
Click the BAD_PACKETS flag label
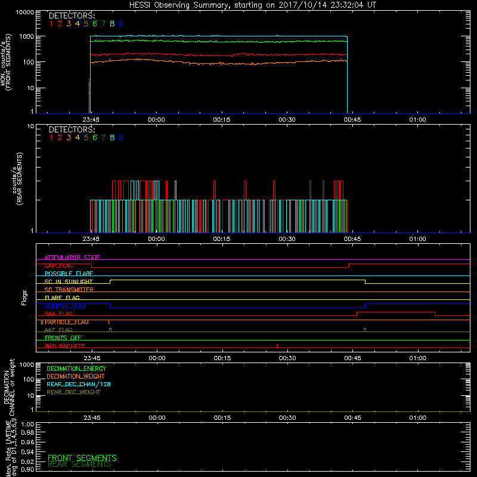[x=65, y=346]
